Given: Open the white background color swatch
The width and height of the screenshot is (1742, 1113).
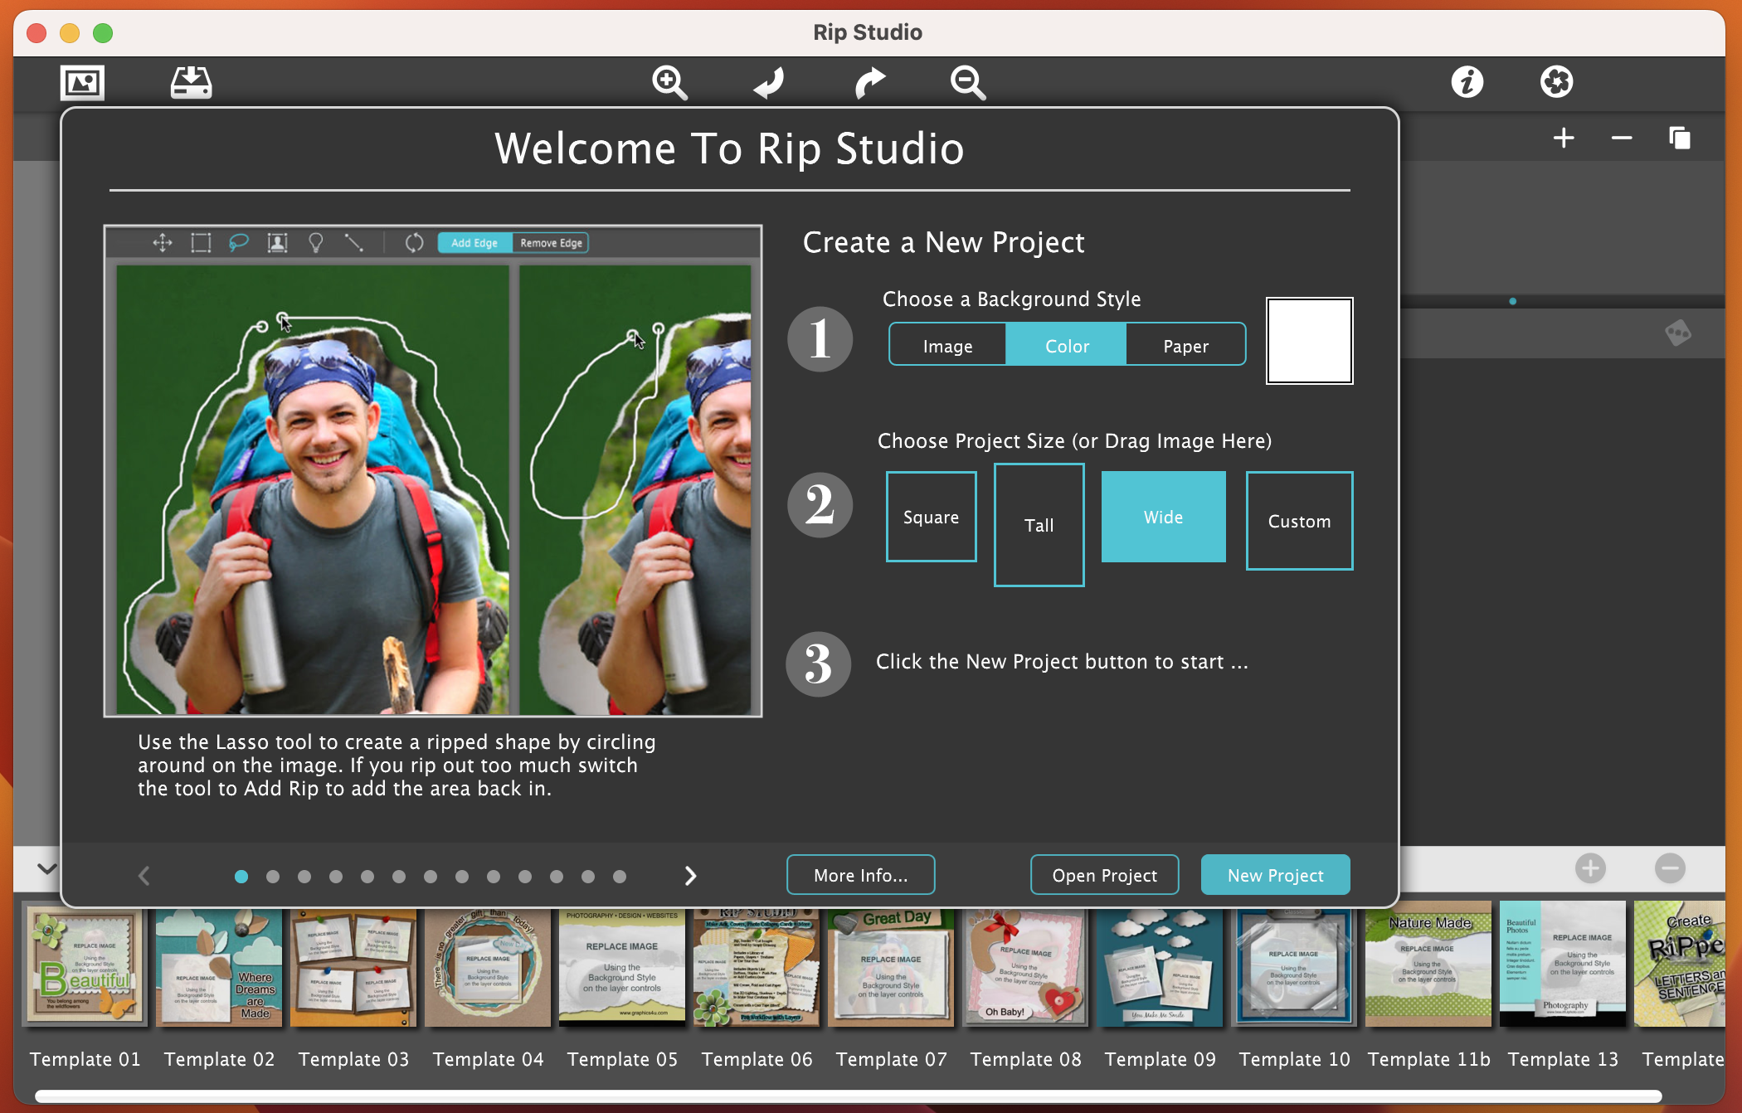Looking at the screenshot, I should click(x=1309, y=341).
